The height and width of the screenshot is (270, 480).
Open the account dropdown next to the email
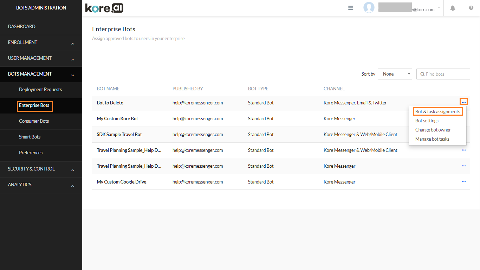439,8
